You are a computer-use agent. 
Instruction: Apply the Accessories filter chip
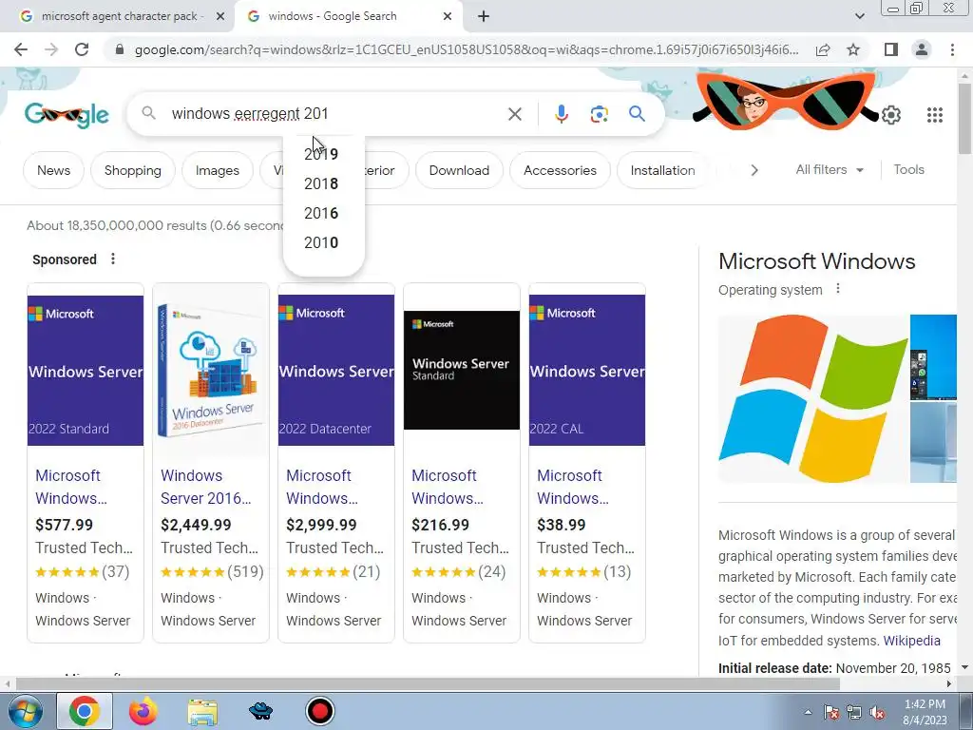(x=560, y=170)
